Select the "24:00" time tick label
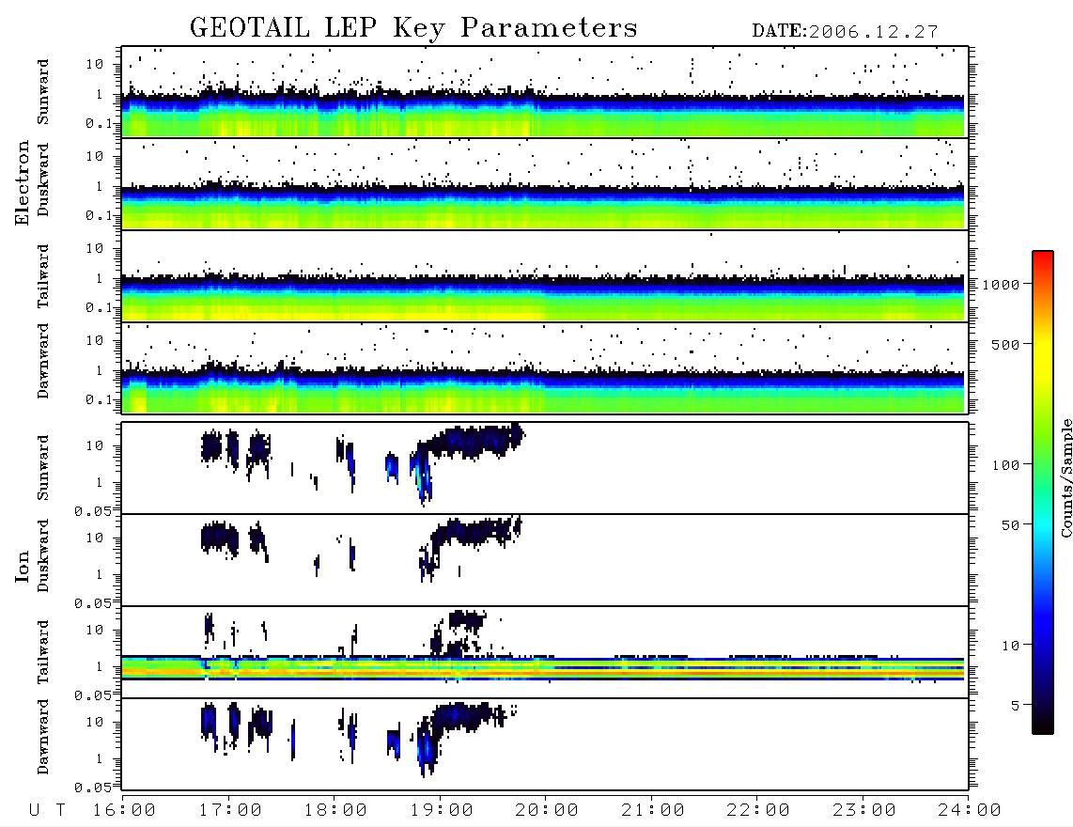 [x=970, y=810]
